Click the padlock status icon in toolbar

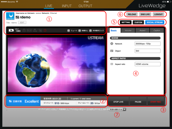point(24,30)
